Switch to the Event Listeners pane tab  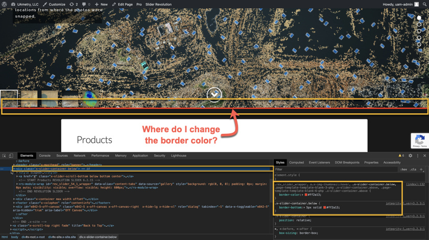319,162
